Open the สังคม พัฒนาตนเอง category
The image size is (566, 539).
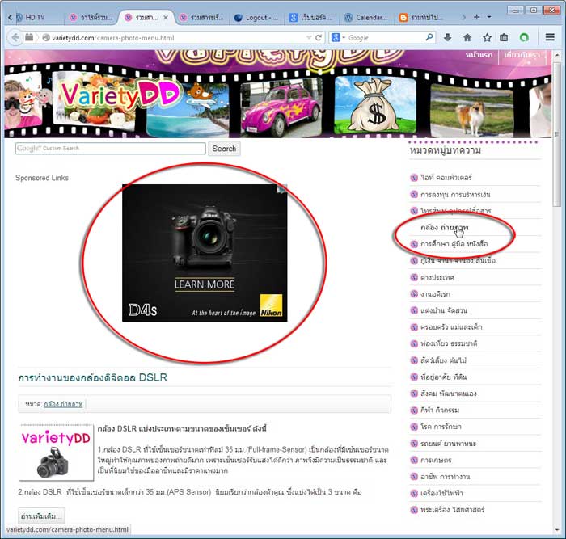pyautogui.click(x=449, y=394)
